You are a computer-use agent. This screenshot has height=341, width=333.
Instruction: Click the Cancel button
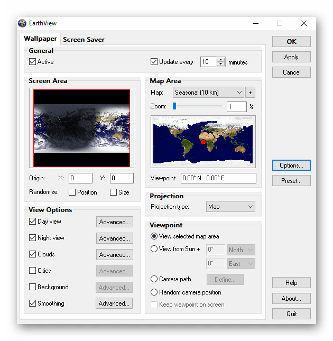(291, 72)
